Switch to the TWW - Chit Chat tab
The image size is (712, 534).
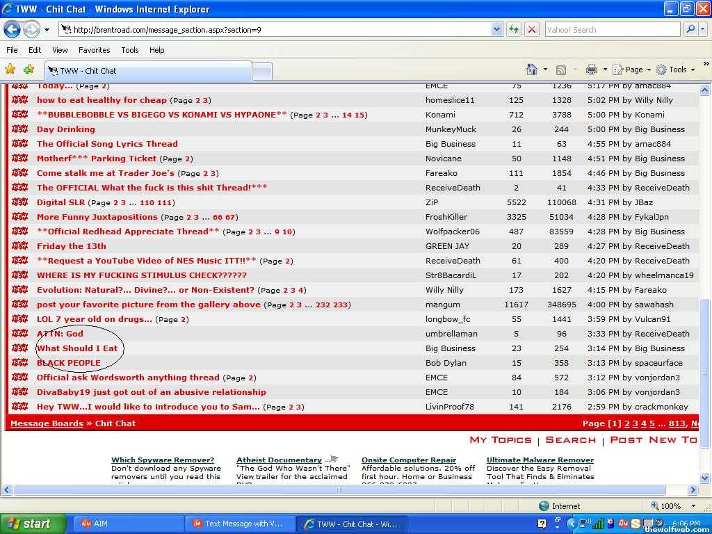click(x=147, y=71)
